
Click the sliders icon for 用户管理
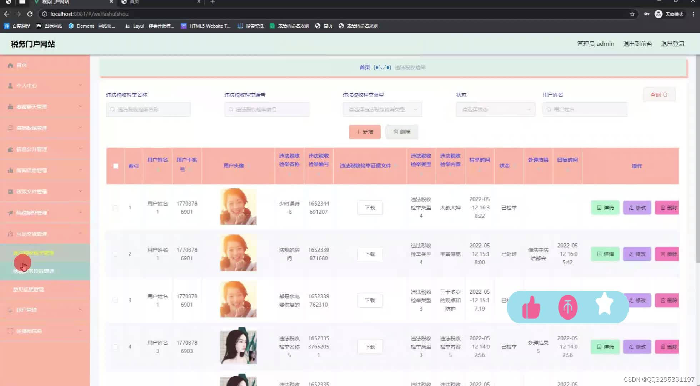pyautogui.click(x=10, y=310)
